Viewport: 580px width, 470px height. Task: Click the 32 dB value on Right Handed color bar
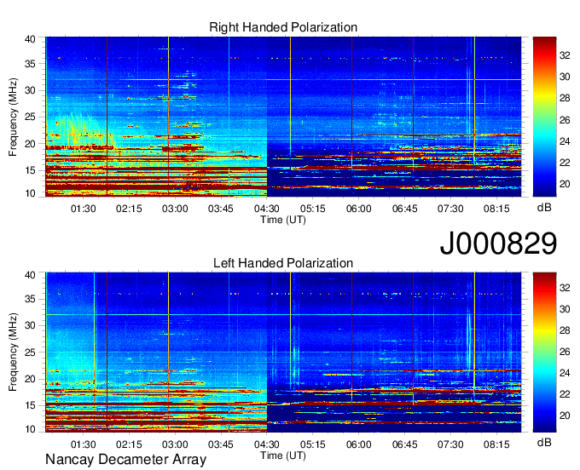(565, 55)
